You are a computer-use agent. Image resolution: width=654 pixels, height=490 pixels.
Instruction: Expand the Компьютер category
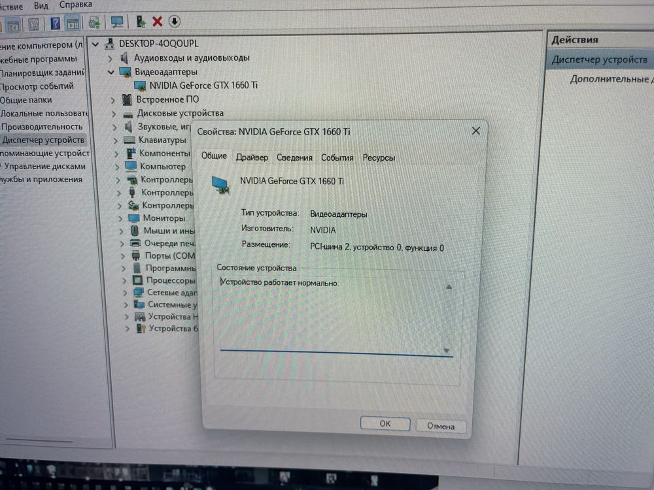pos(117,167)
